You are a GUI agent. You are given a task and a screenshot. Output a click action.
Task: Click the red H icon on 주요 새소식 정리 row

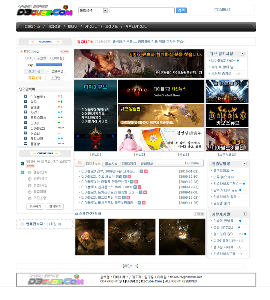[129, 176]
